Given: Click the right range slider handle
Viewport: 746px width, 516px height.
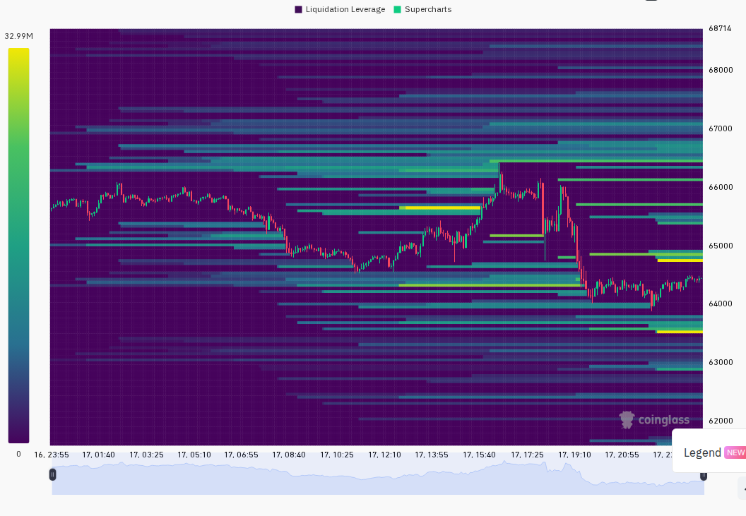Looking at the screenshot, I should point(703,476).
